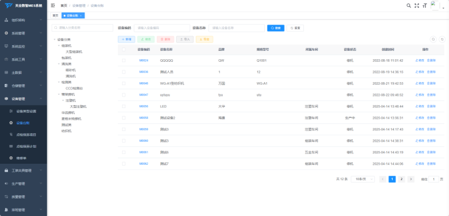Open the header search magnifier icon

pyautogui.click(x=409, y=5)
